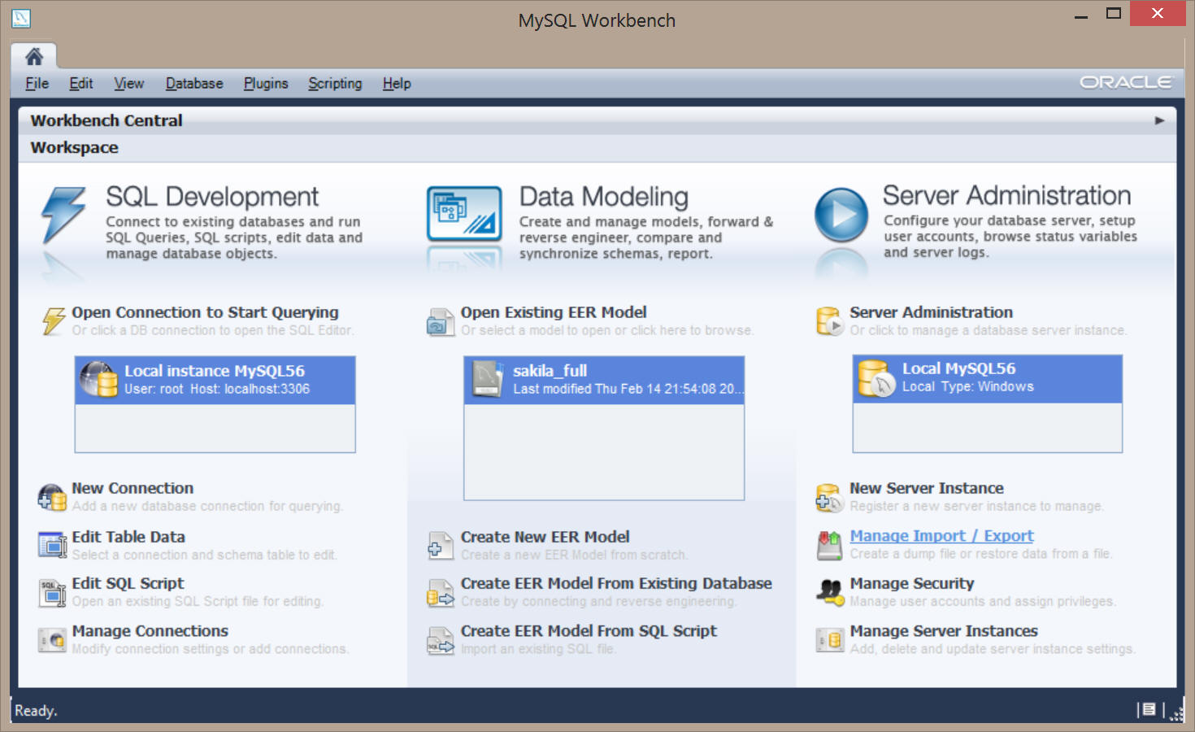The image size is (1195, 732).
Task: Click the SQL Development lightning icon
Action: 63,216
